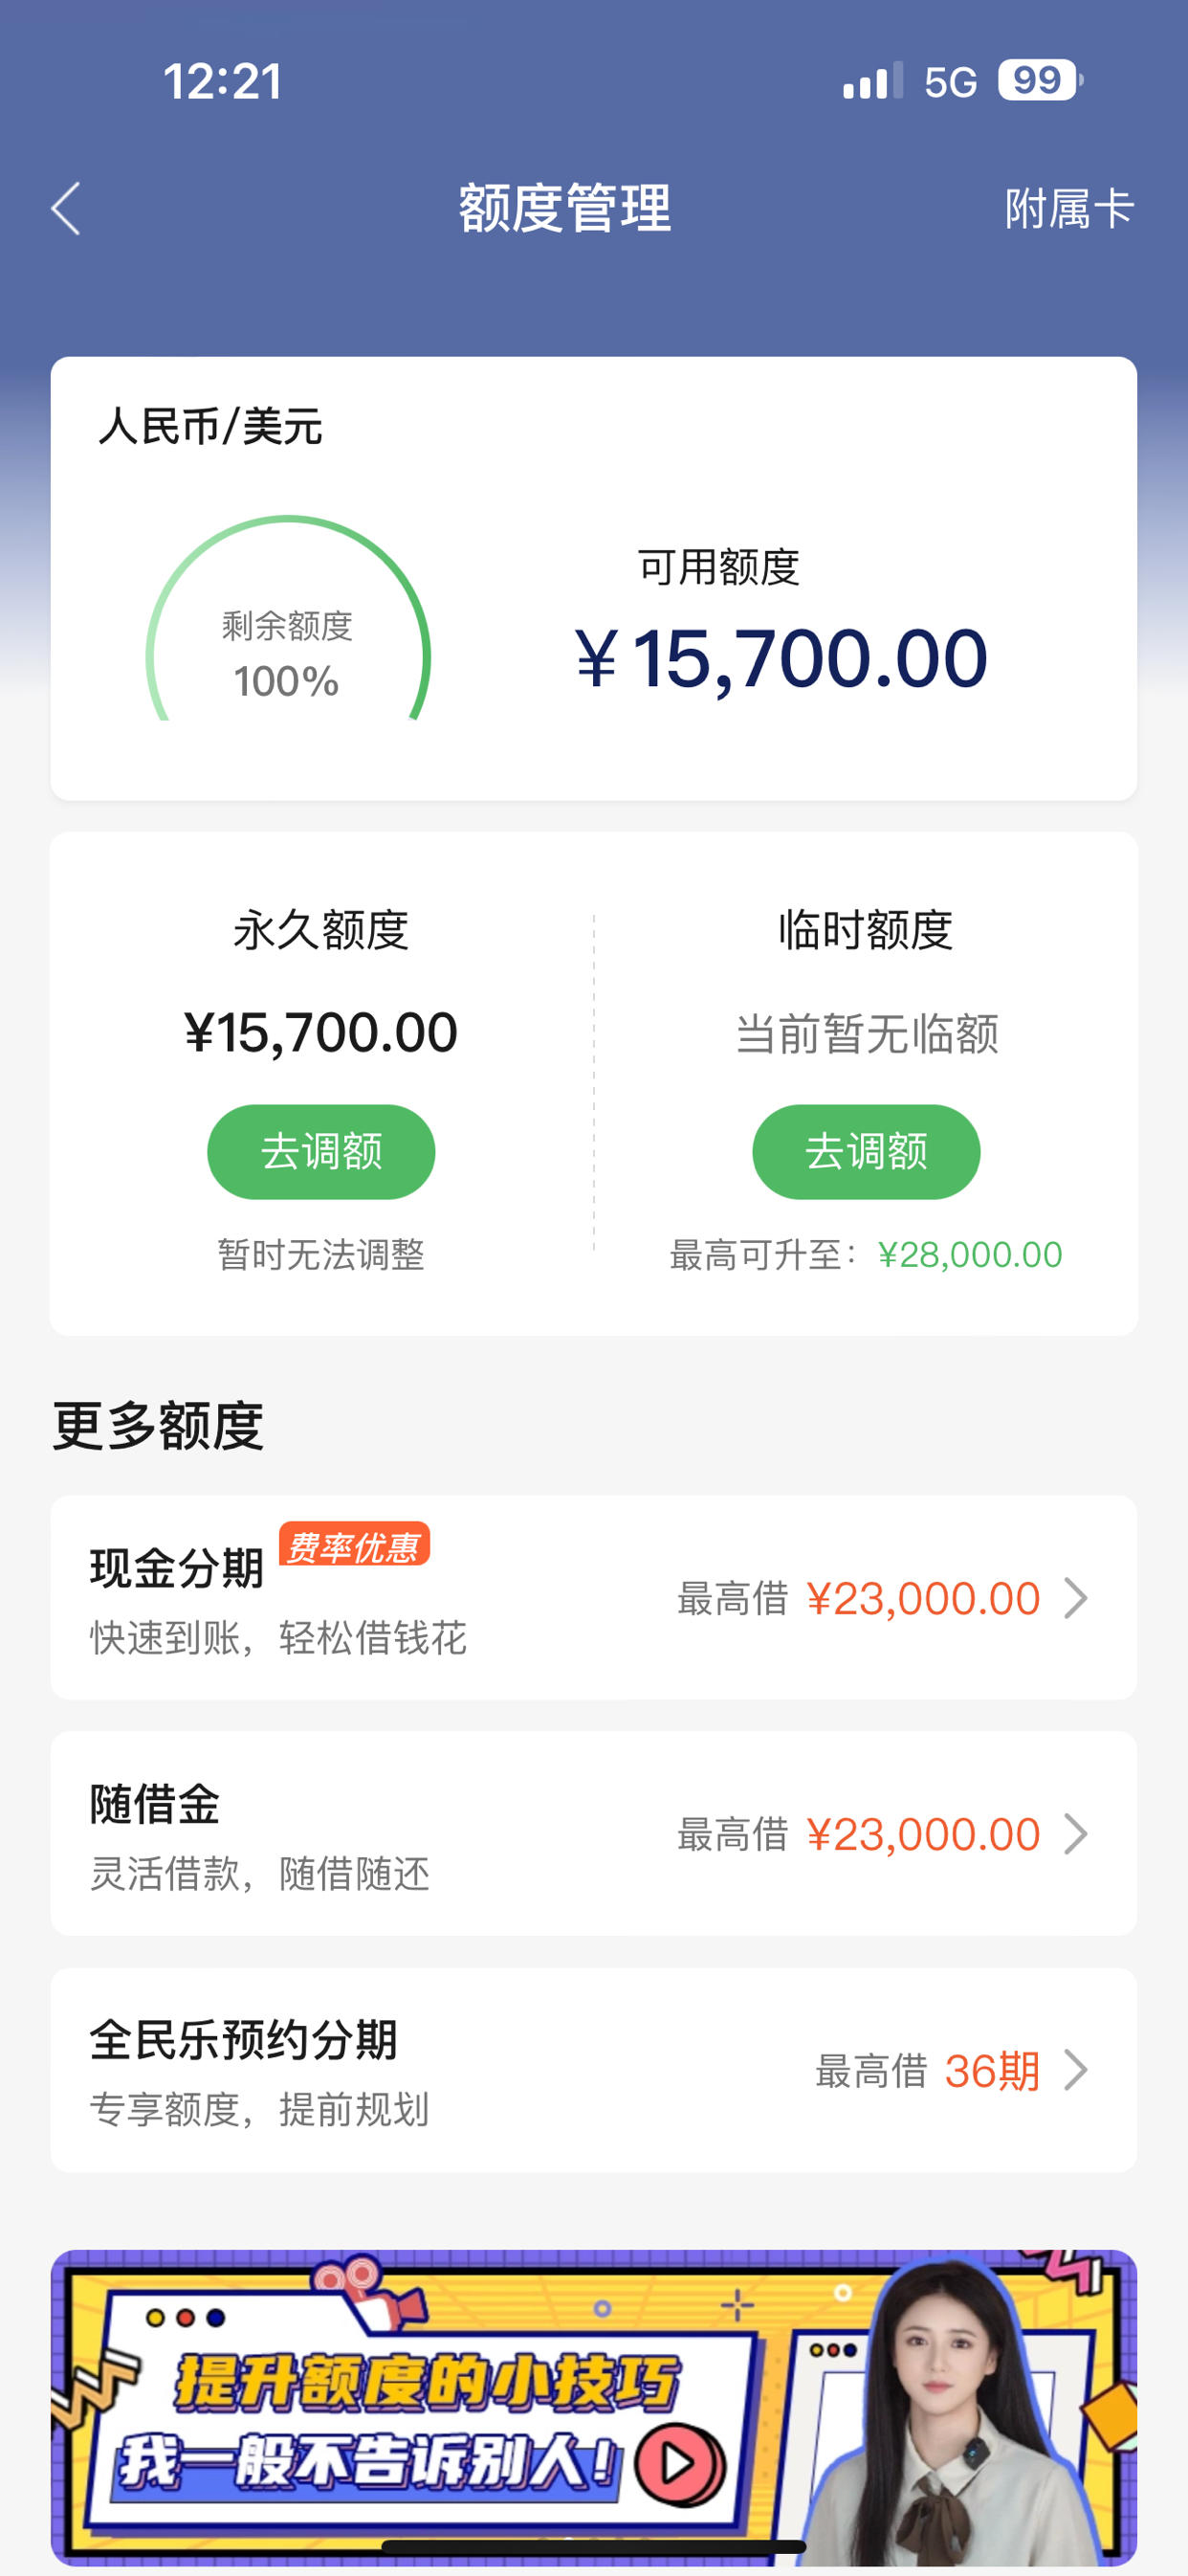The width and height of the screenshot is (1188, 2576).
Task: Play the 提升额度的小技巧 video
Action: [680, 2462]
